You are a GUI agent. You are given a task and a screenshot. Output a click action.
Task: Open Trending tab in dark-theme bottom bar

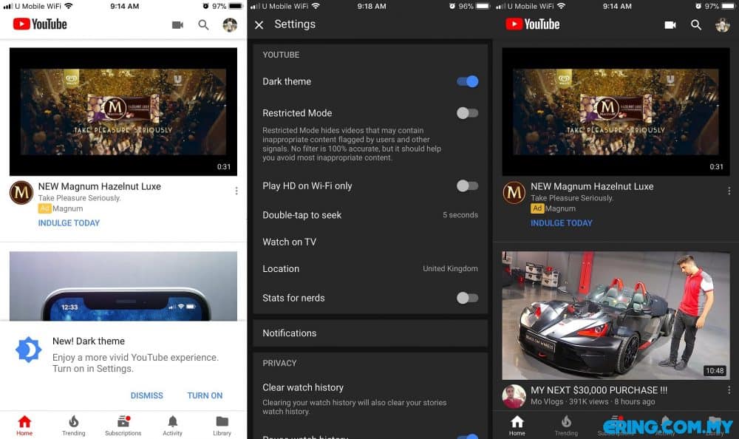pyautogui.click(x=566, y=425)
